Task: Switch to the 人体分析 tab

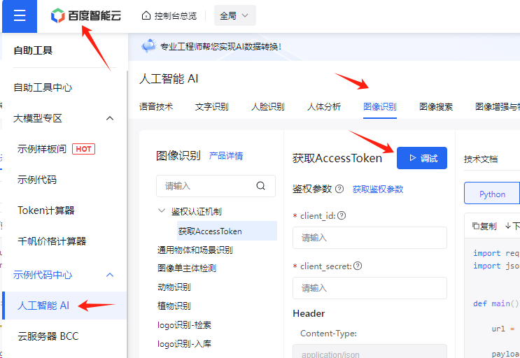Action: (324, 107)
